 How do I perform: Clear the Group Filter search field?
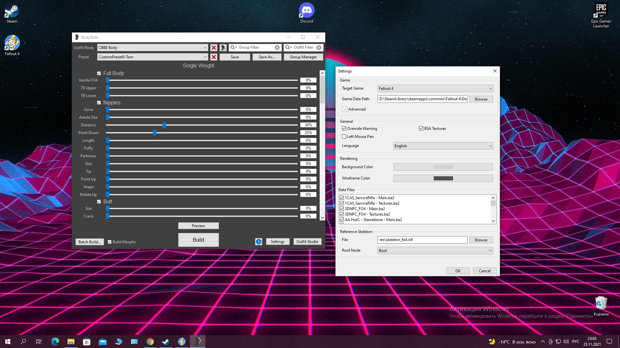[277, 48]
